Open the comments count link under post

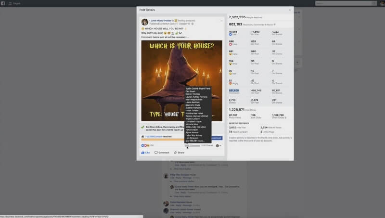192,146
